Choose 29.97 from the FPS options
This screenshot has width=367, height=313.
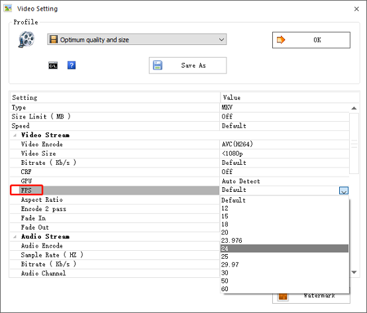point(284,265)
